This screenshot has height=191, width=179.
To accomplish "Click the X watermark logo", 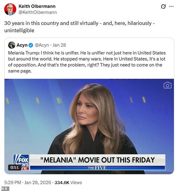I will [x=5, y=188].
